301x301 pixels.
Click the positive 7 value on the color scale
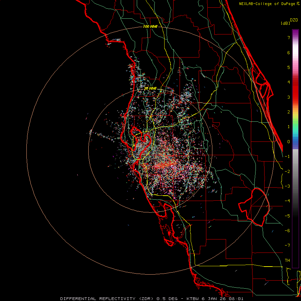289,37
